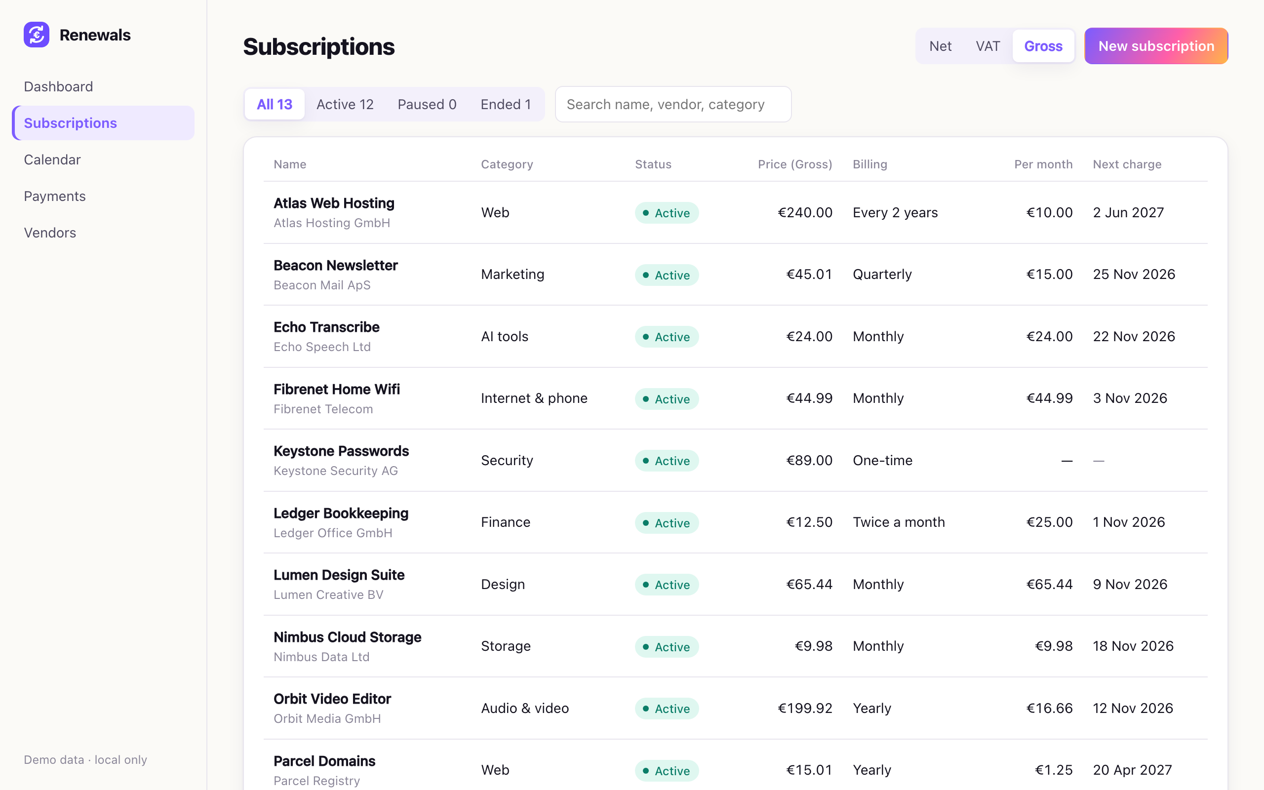The height and width of the screenshot is (790, 1264).
Task: Open the Dashboard page
Action: point(58,86)
